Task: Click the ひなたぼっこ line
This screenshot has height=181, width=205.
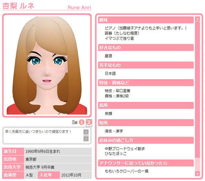Action: [x=116, y=154]
